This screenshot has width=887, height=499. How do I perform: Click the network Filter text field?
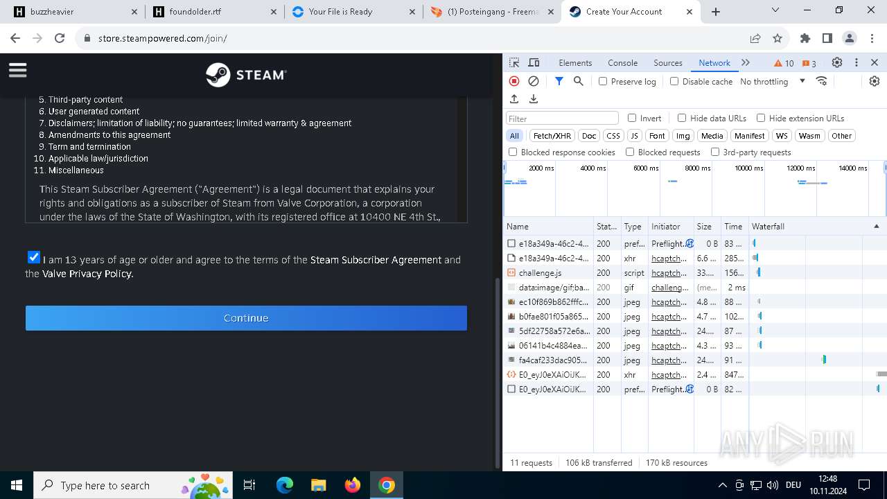[x=562, y=119]
